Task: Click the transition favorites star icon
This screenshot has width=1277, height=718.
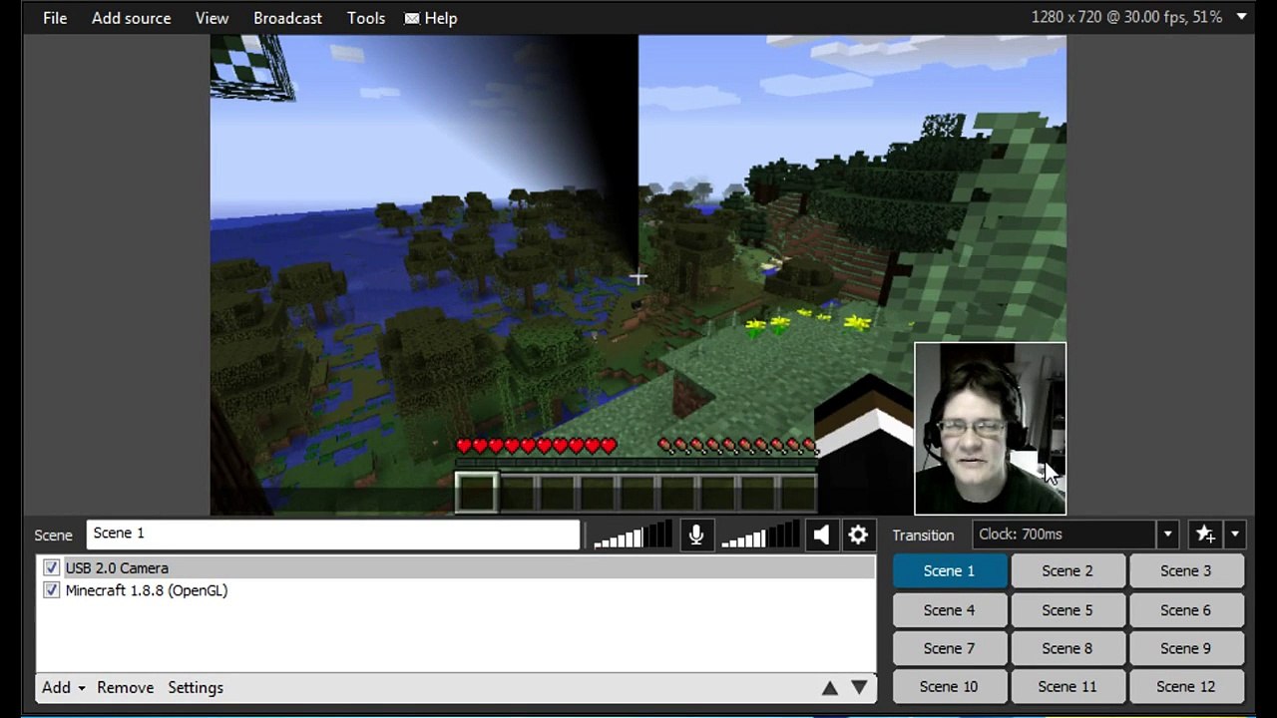Action: (x=1205, y=535)
